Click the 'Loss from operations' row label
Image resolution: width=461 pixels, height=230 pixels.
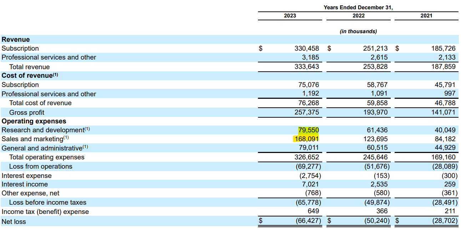click(x=41, y=167)
